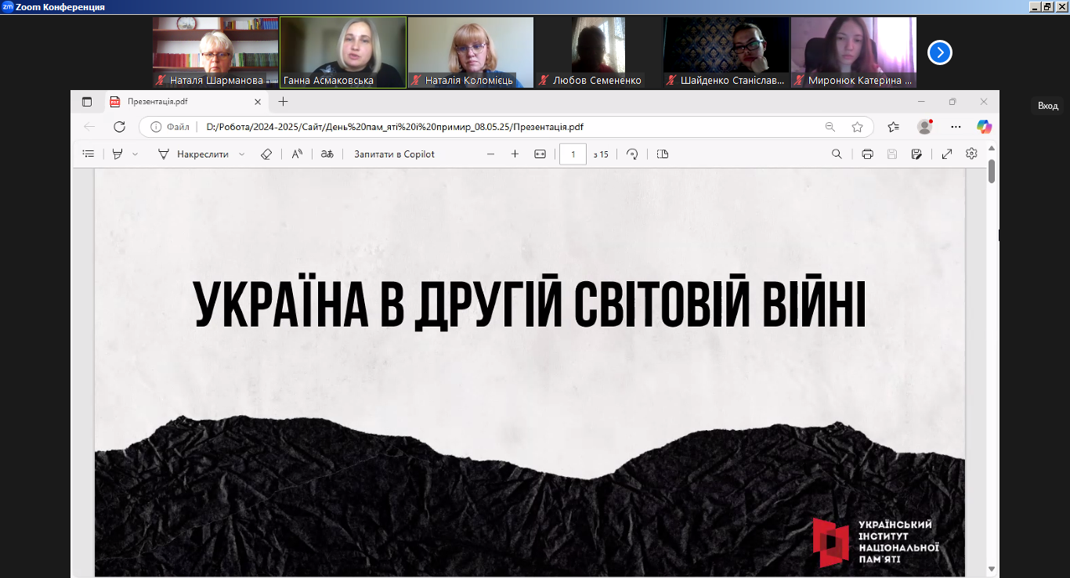Expand the Накреслити draw options arrow

[241, 154]
